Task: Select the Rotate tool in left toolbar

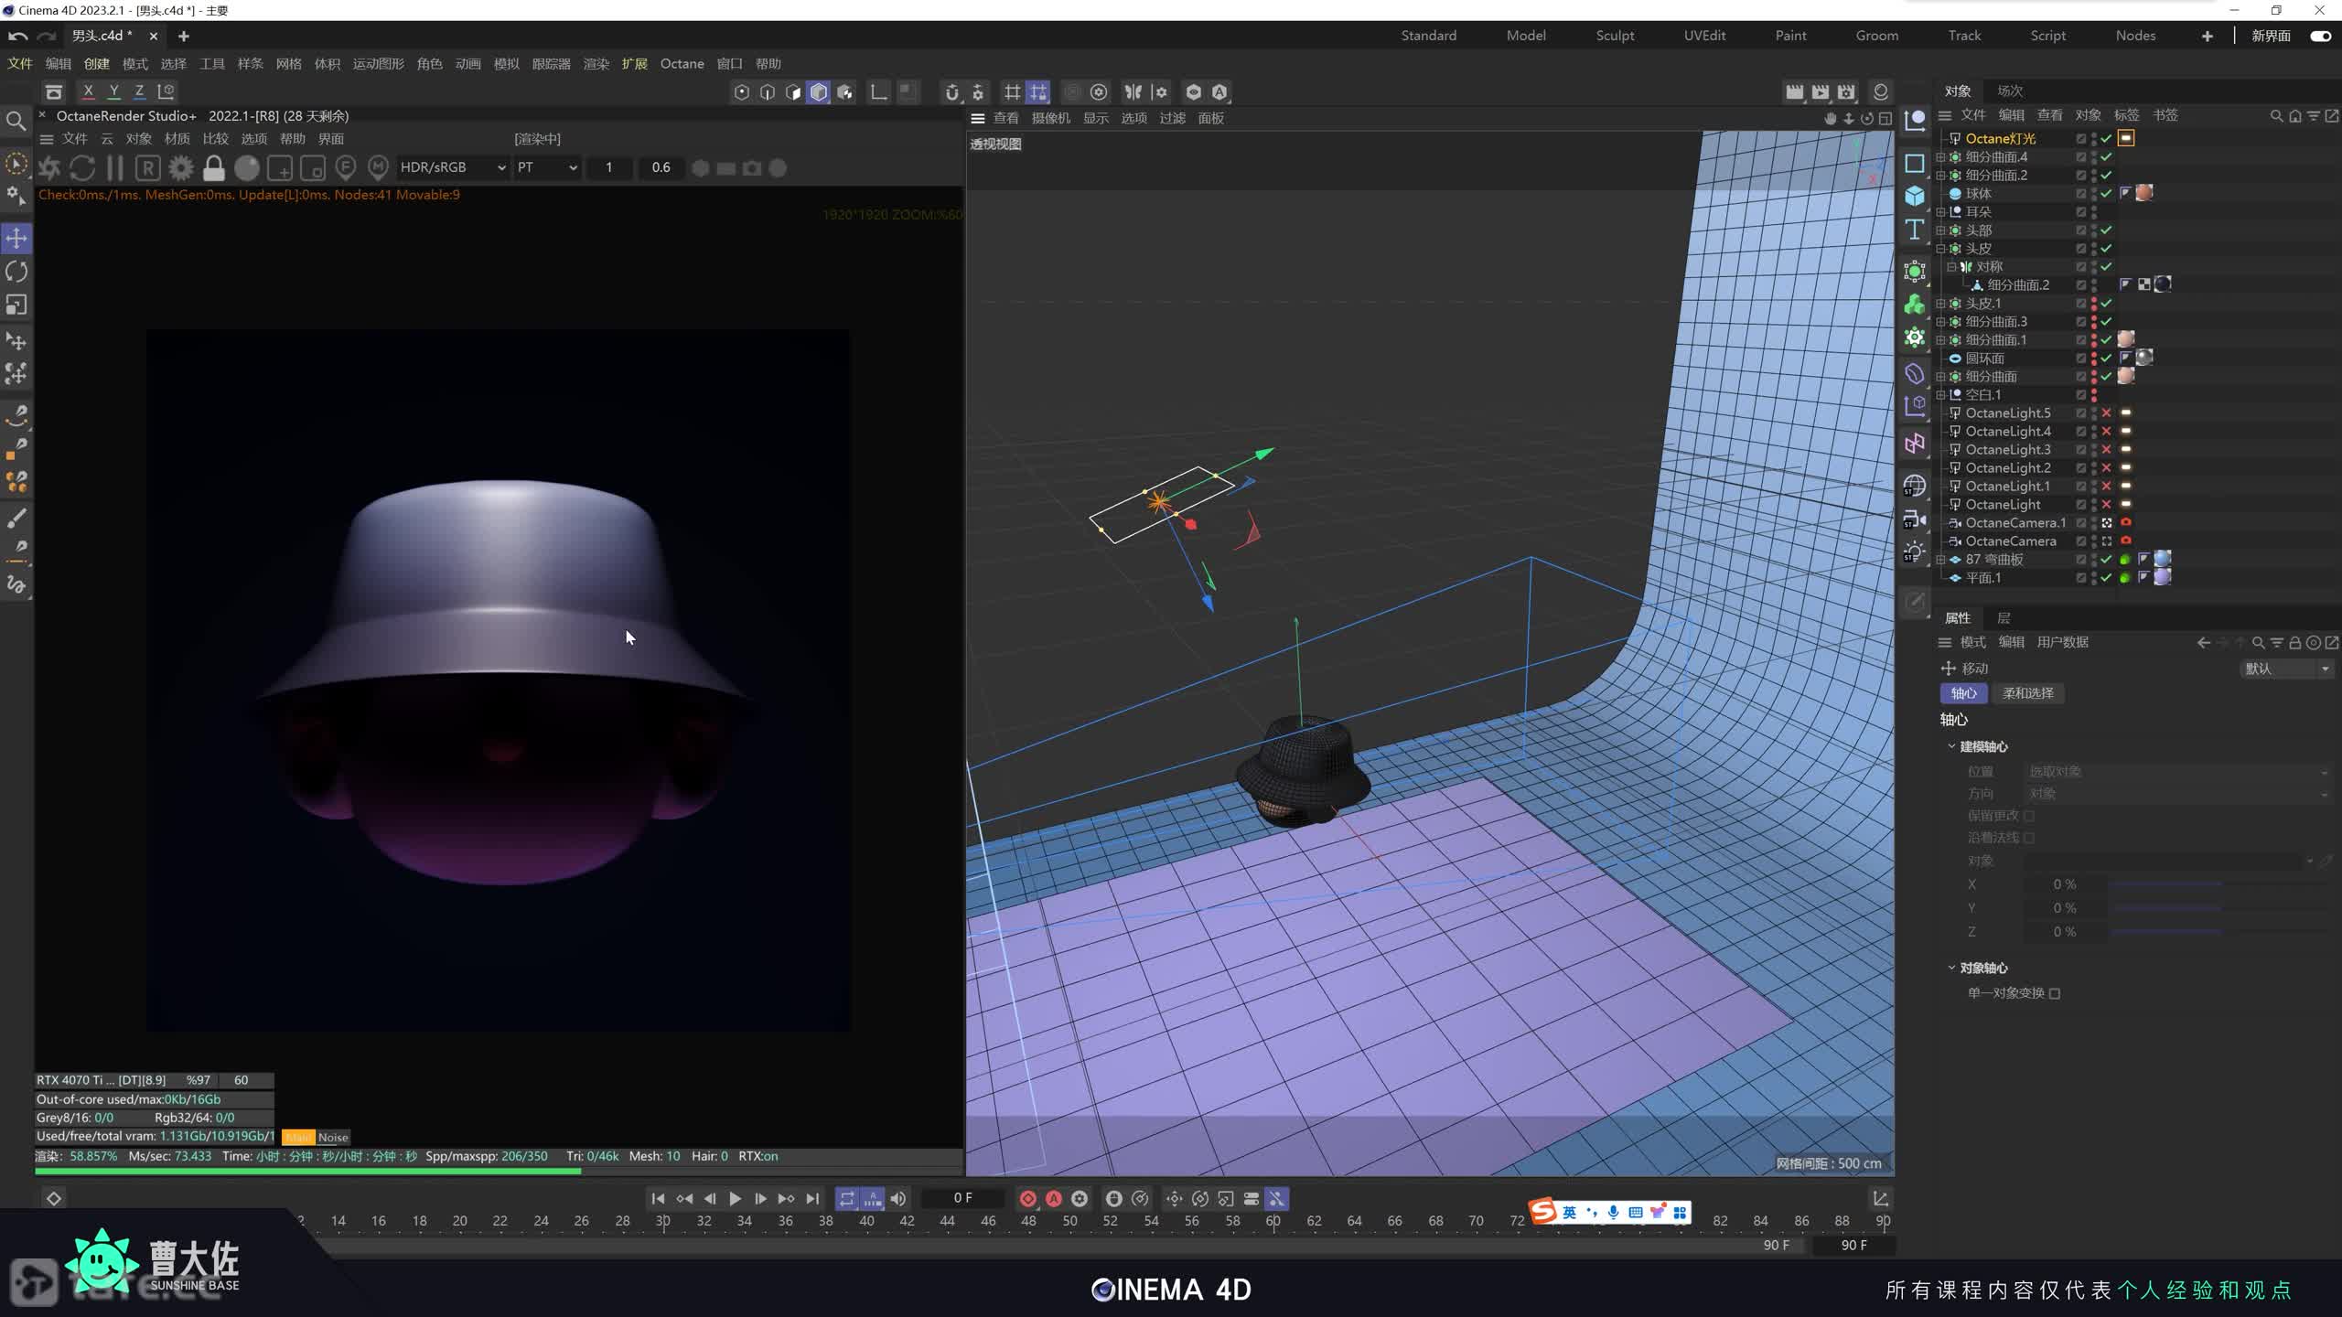Action: click(16, 272)
